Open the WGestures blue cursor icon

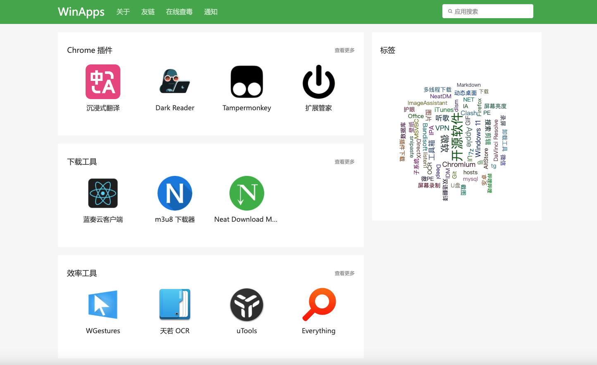(103, 305)
